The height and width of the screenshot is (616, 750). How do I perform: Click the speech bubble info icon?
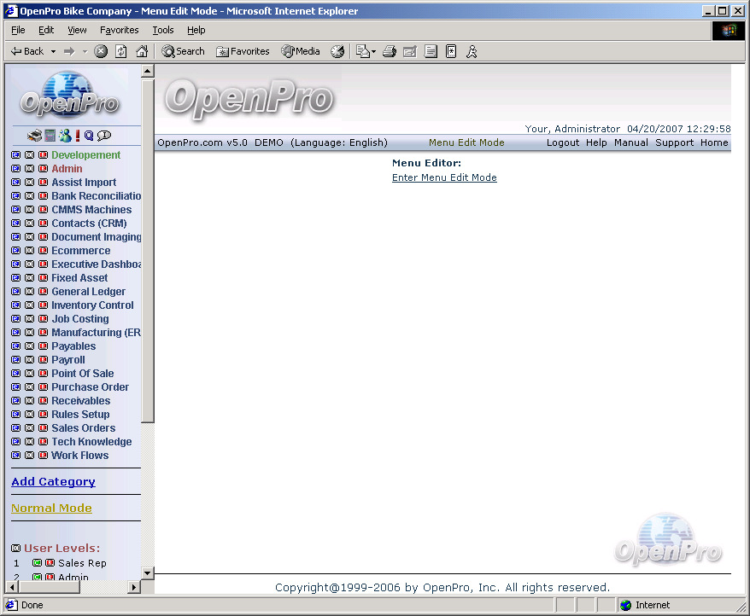pos(104,136)
